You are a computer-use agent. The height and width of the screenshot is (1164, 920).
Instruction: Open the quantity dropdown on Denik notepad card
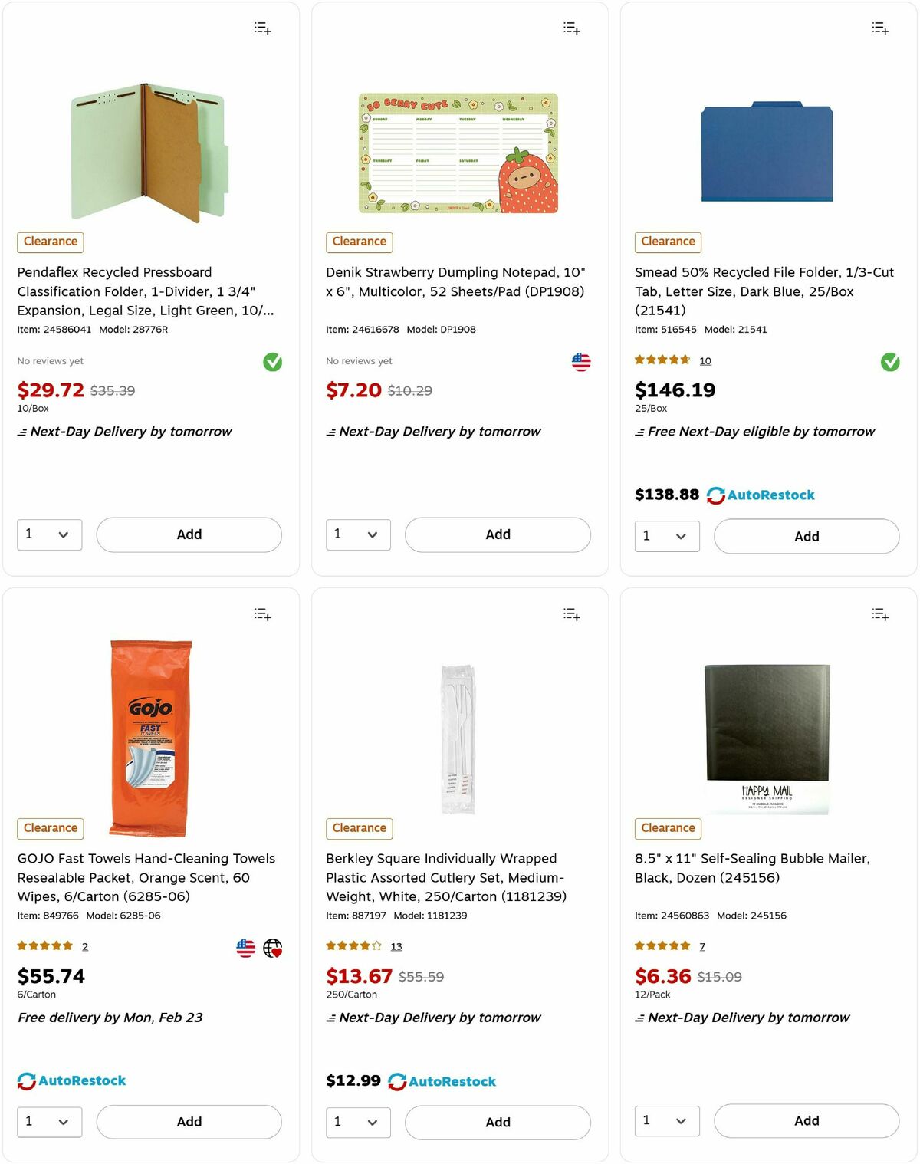358,534
